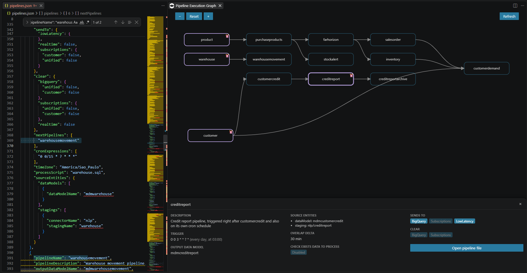The width and height of the screenshot is (527, 273).
Task: Click the sticky-scroll line "sendTo"
Action: [x=46, y=30]
